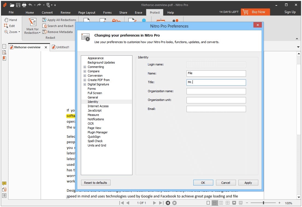The width and height of the screenshot is (302, 207).
Task: Expand the Digital Signature node
Action: 85,85
